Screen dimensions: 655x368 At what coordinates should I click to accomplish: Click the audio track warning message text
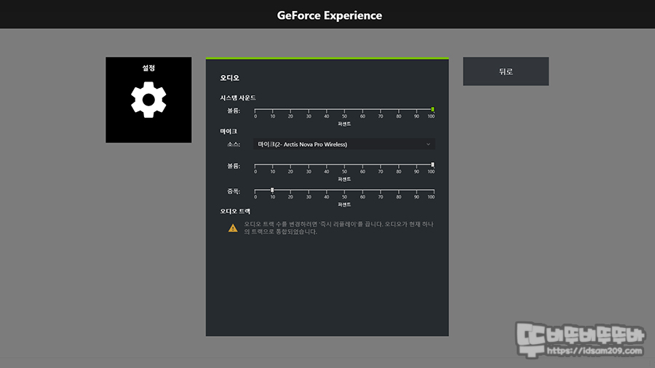(338, 228)
